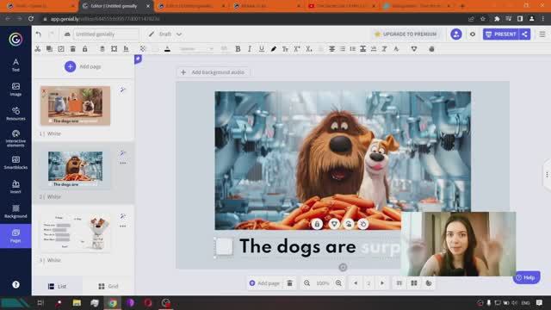This screenshot has width=551, height=310.
Task: Click Add page at top of pages panel
Action: click(x=83, y=66)
